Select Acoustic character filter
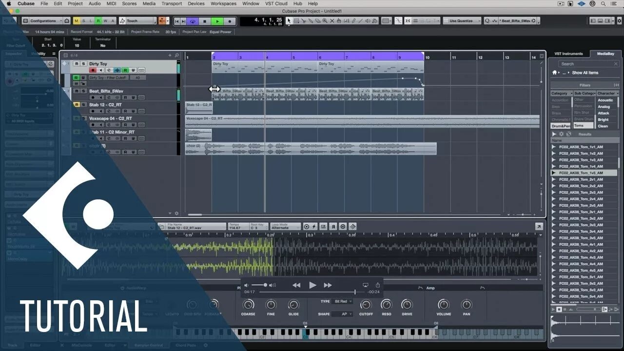This screenshot has height=351, width=624. tap(605, 100)
